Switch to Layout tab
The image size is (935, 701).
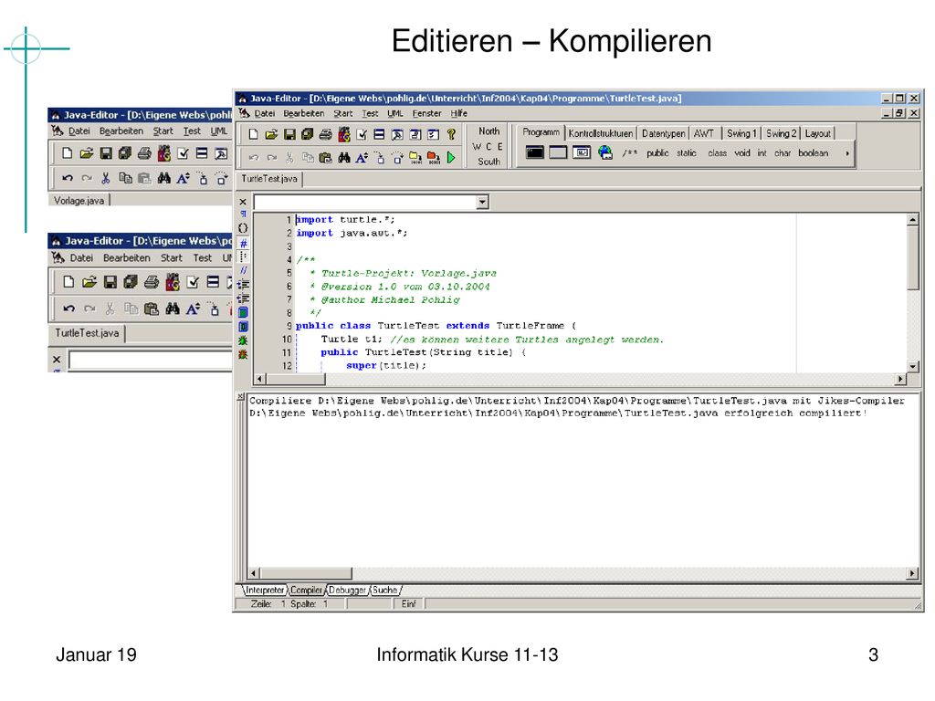click(x=817, y=133)
